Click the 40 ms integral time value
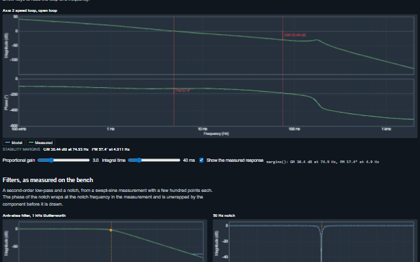This screenshot has width=420, height=262. coord(189,160)
